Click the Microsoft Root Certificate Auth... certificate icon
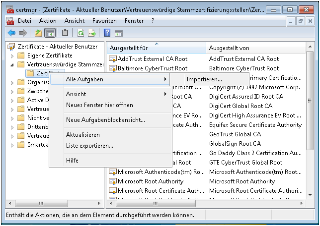Image resolution: width=320 pixels, height=226 pixels. coord(112,191)
